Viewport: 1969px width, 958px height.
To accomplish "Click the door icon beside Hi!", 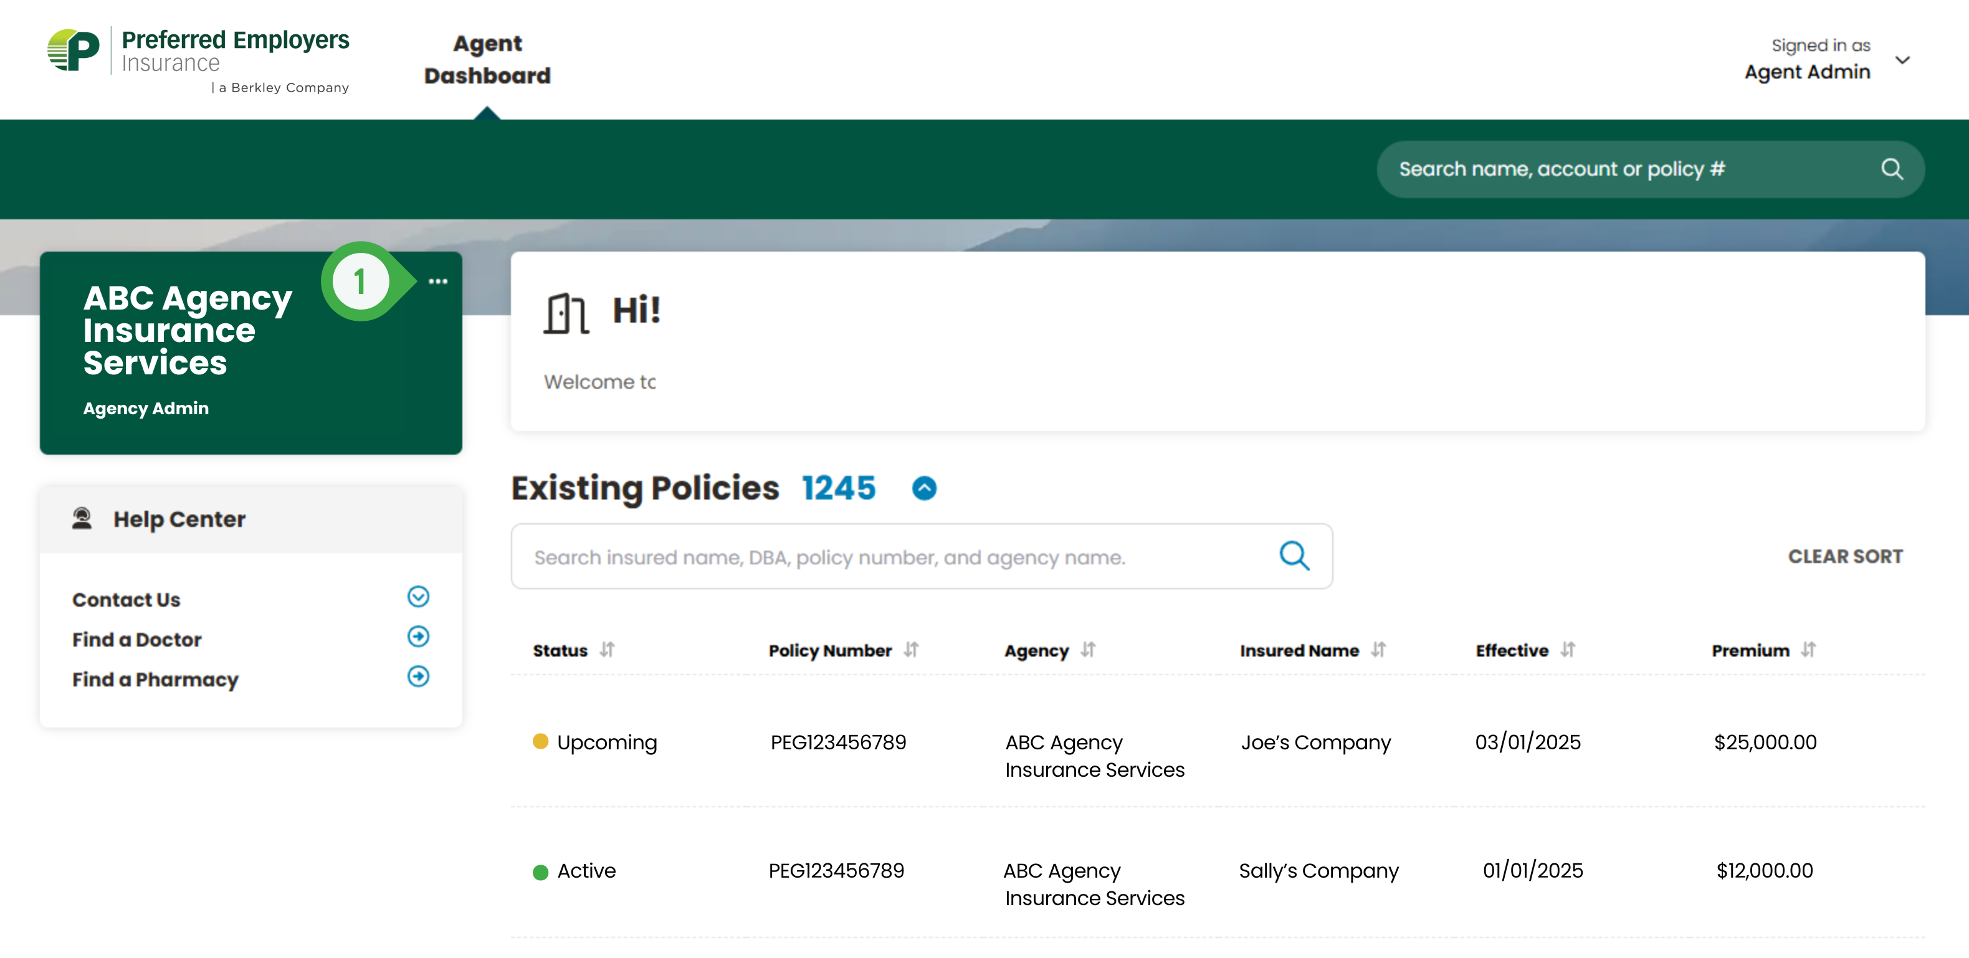I will [x=566, y=314].
